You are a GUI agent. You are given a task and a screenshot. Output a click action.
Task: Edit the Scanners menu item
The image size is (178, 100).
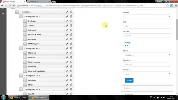tap(67, 67)
